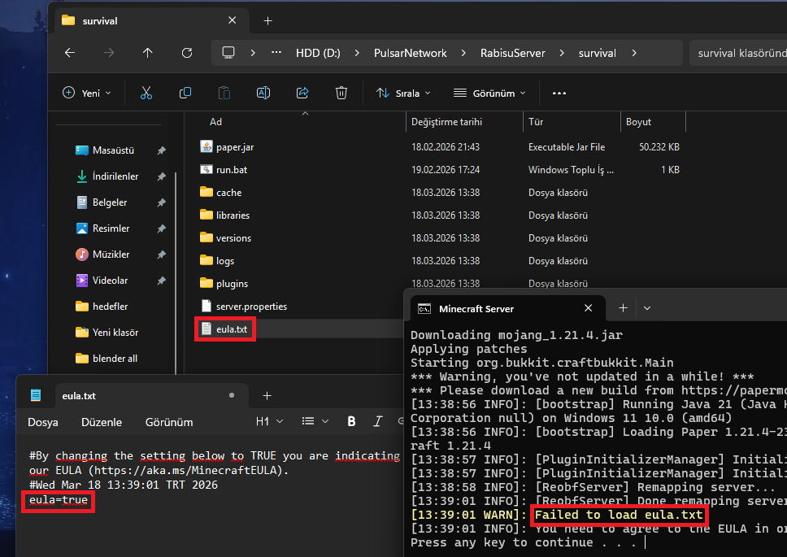Open the Sırala sort dropdown
The image size is (787, 557).
403,93
